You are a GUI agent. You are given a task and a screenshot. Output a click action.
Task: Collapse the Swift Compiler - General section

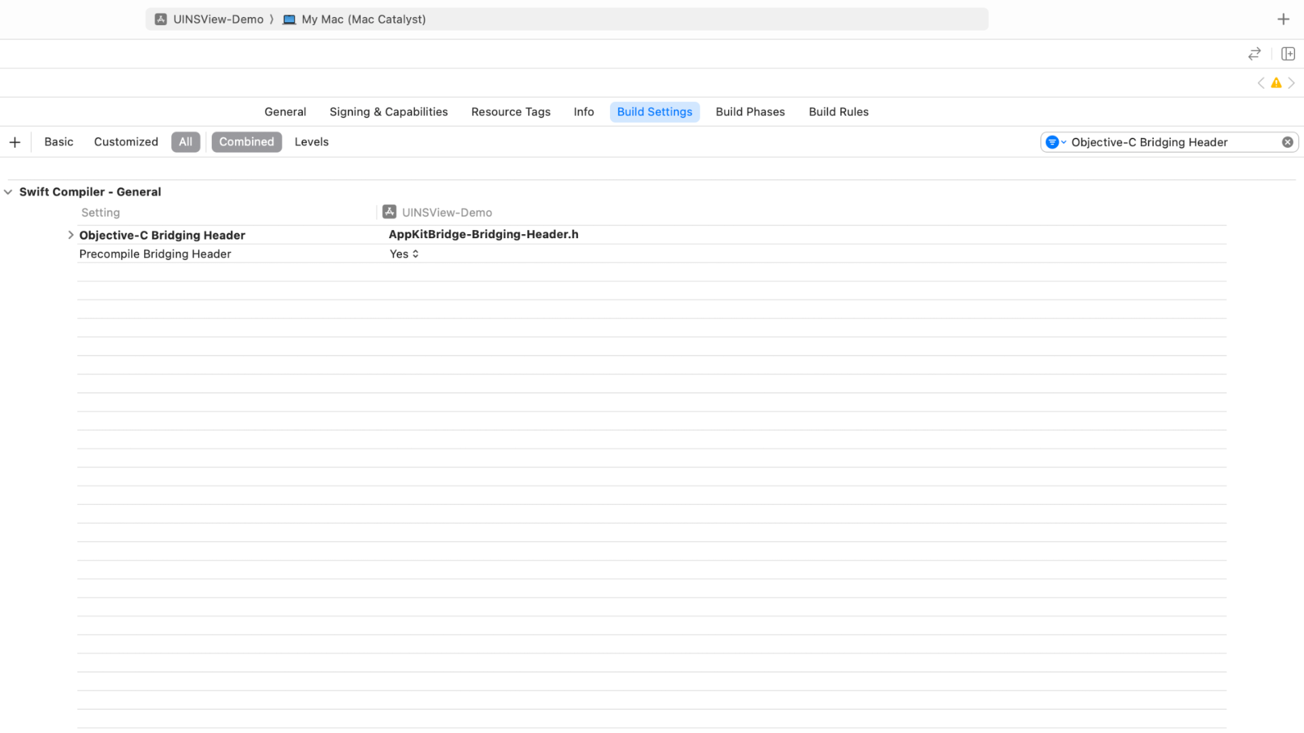8,192
